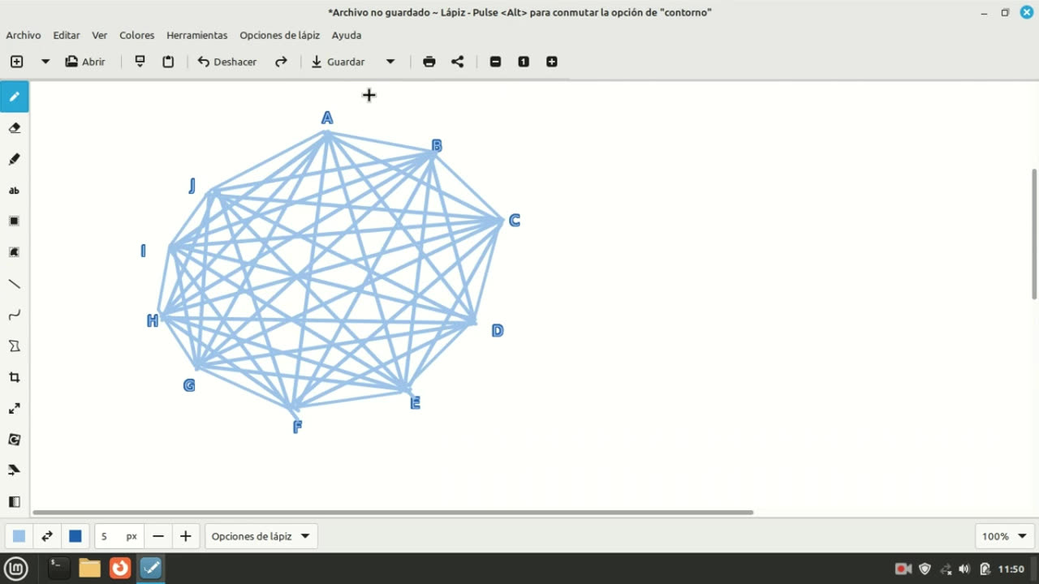Open the Opciones de lápiz menu
This screenshot has width=1039, height=584.
coord(280,35)
